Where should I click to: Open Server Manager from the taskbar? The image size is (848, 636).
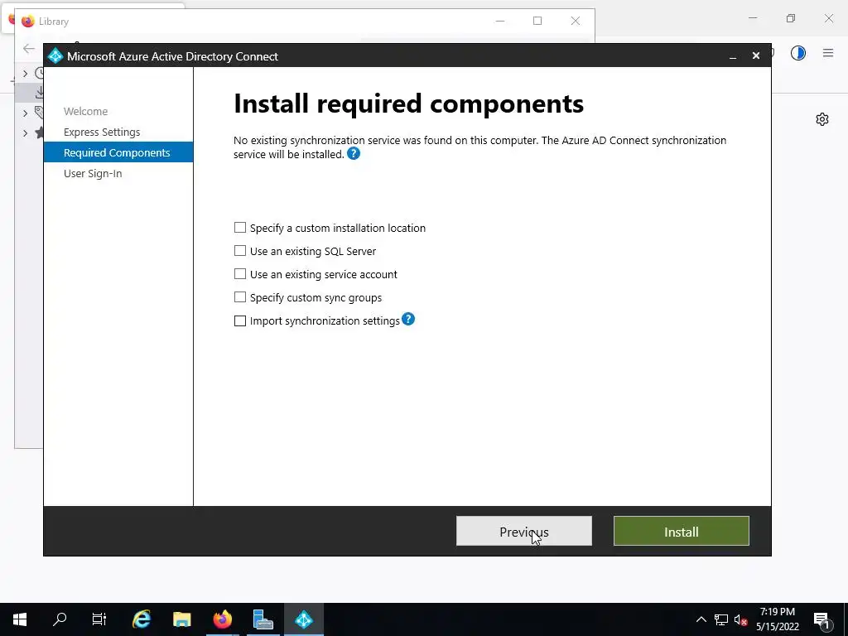click(263, 619)
